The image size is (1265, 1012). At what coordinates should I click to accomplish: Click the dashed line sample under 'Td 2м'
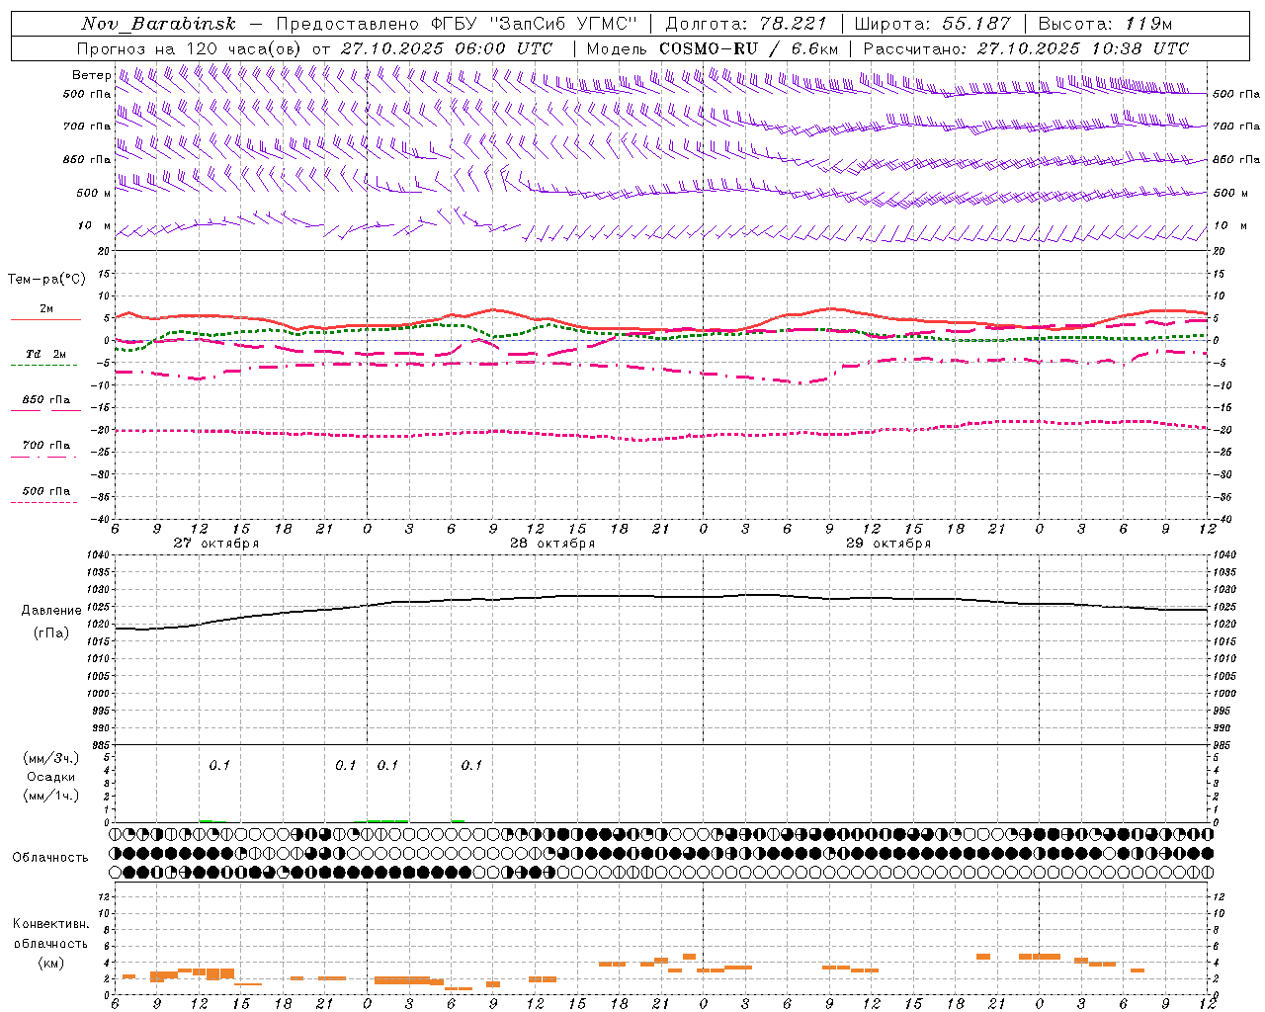tap(43, 366)
